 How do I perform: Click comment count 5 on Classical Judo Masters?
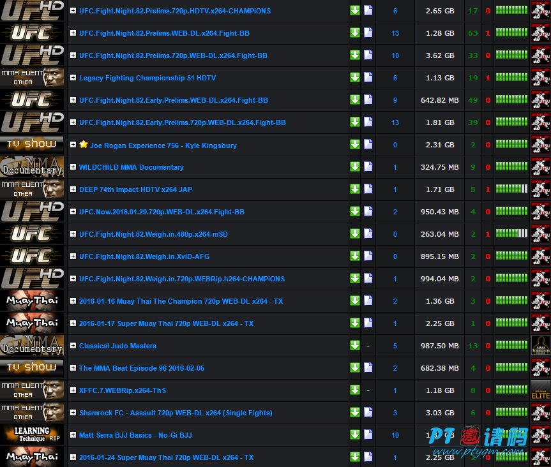click(x=395, y=346)
